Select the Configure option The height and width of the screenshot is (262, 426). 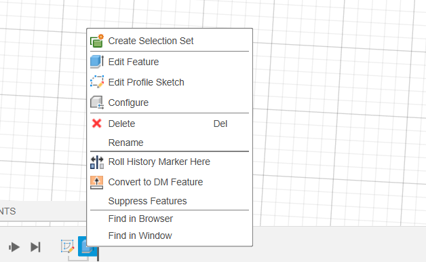click(170, 102)
